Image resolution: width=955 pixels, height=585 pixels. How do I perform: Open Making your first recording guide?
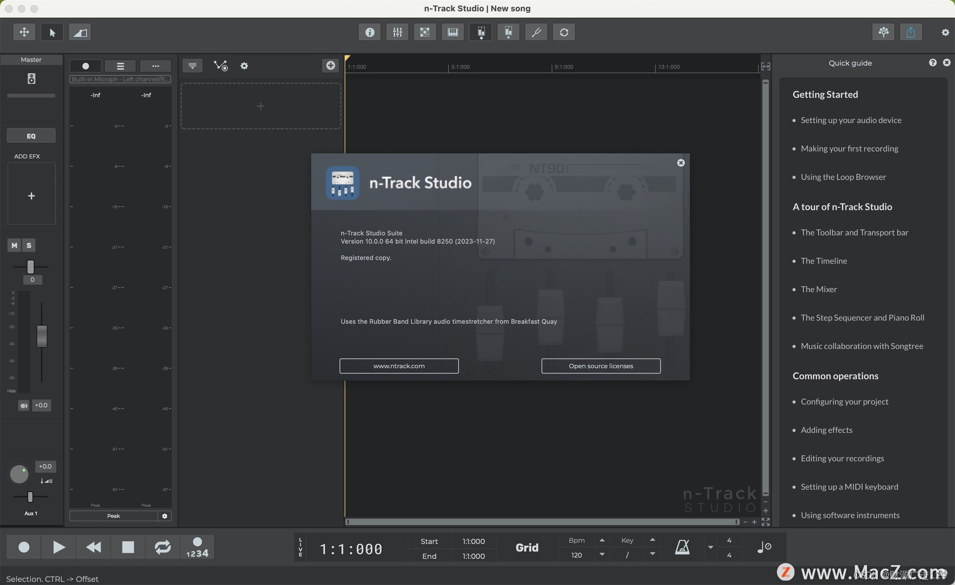pos(850,148)
